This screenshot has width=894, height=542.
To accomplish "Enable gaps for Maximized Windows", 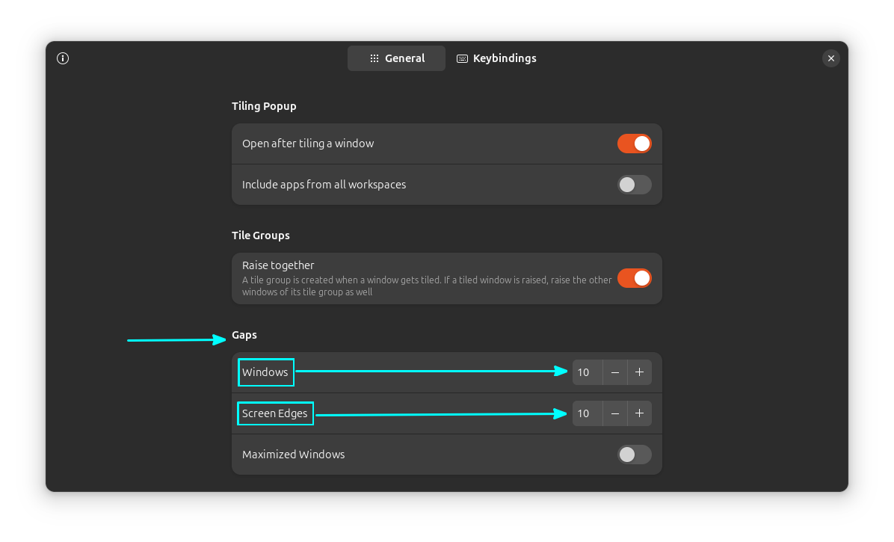I will point(634,454).
